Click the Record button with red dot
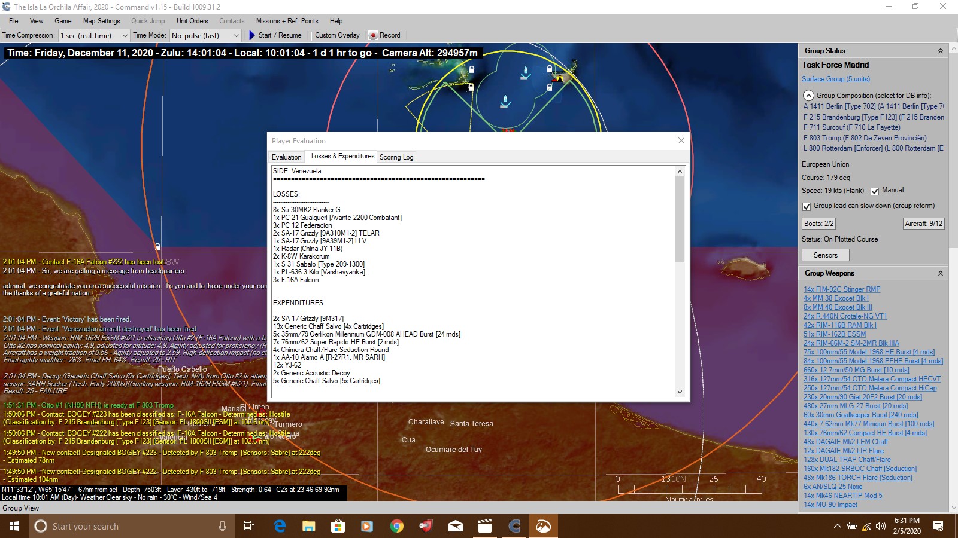The image size is (958, 538). (384, 35)
